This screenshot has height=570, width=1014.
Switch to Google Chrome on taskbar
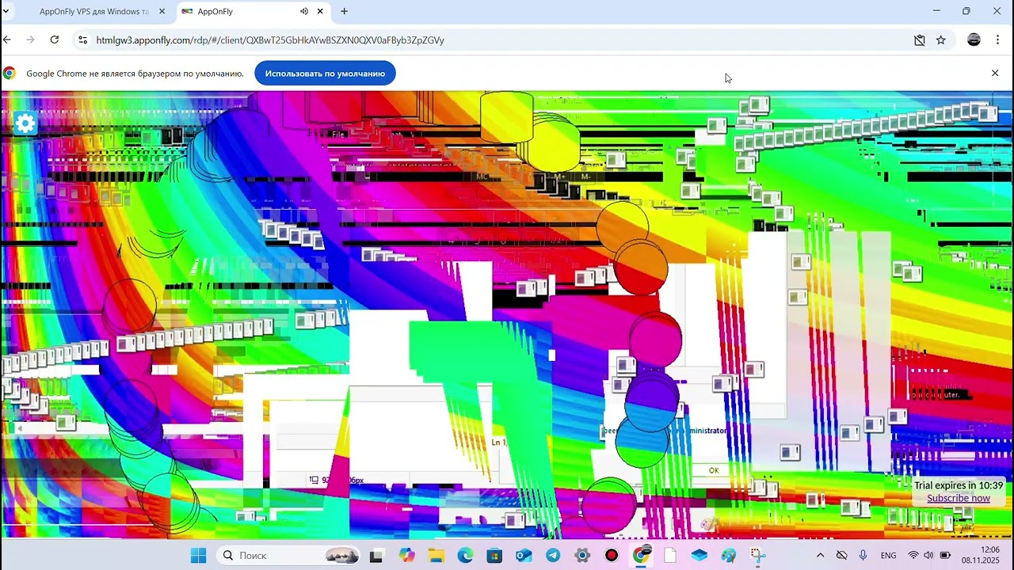click(x=641, y=556)
